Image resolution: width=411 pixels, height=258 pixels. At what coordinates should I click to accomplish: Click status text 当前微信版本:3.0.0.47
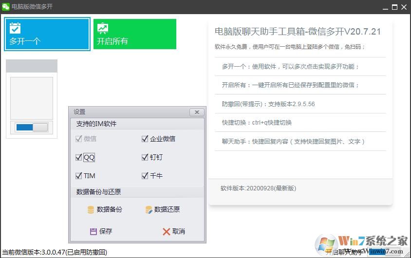pyautogui.click(x=55, y=252)
